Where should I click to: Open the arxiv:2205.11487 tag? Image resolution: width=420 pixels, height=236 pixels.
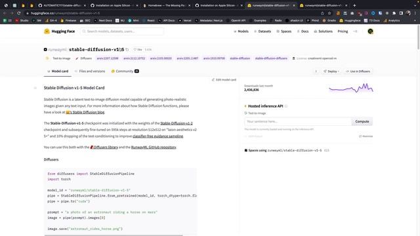coord(188,58)
